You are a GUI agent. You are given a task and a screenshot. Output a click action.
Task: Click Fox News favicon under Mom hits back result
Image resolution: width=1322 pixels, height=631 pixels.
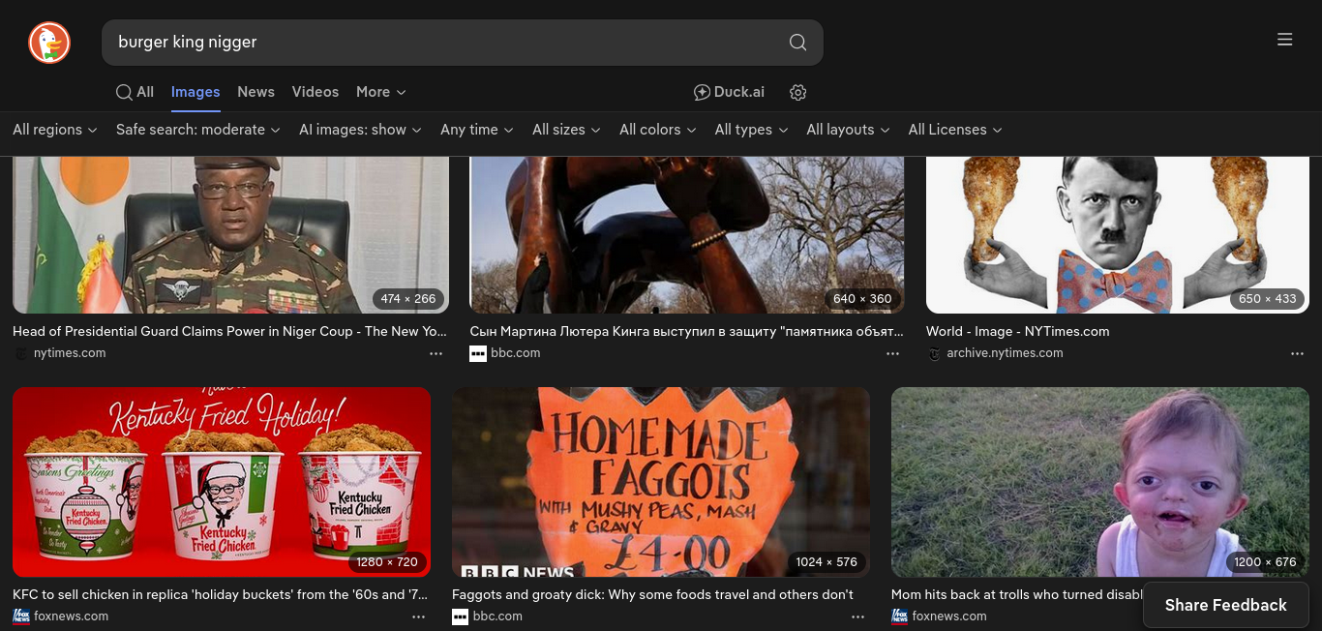pos(899,616)
